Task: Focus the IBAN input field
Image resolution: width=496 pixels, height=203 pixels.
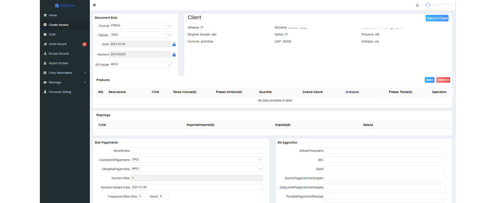Action: (x=385, y=169)
